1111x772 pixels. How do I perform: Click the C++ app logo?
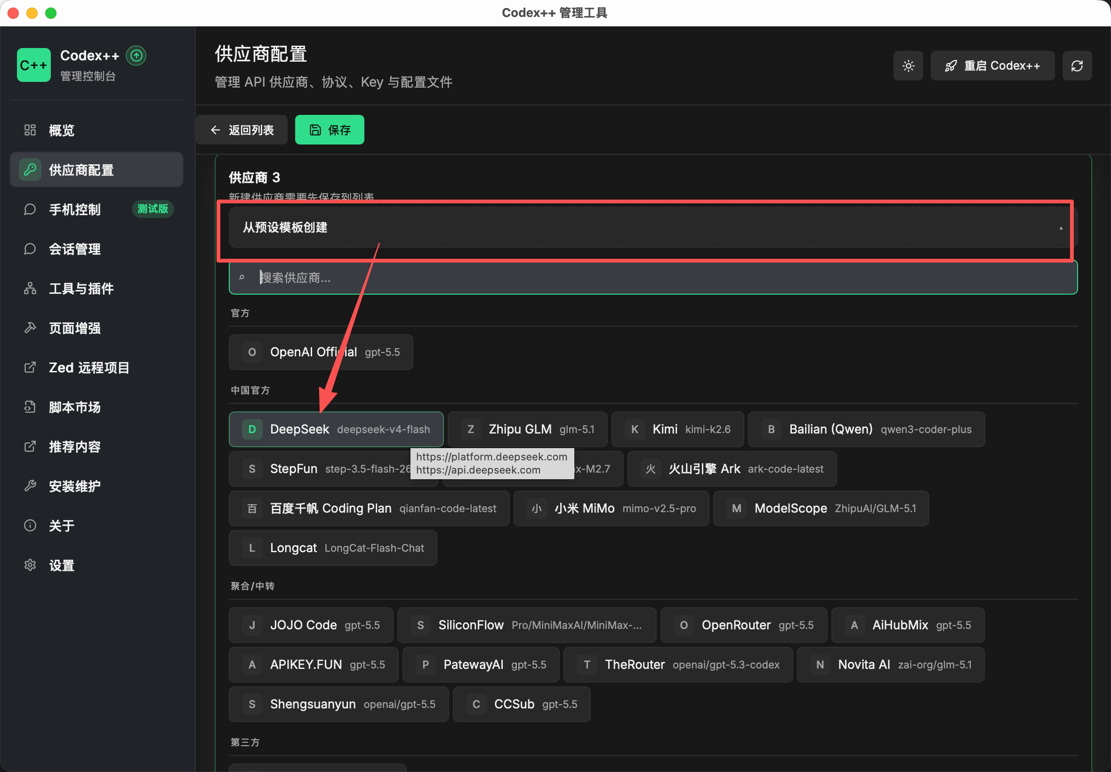(x=33, y=65)
